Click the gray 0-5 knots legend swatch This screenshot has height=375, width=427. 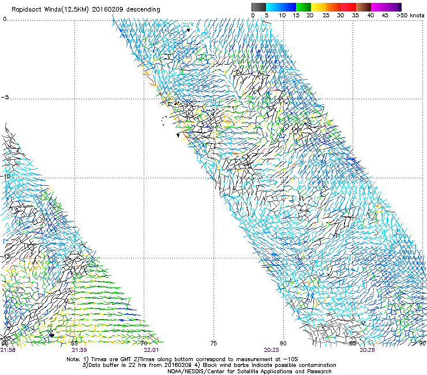(259, 7)
